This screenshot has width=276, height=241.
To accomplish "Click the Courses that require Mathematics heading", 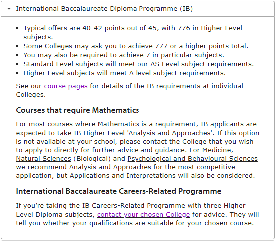I will [x=78, y=110].
